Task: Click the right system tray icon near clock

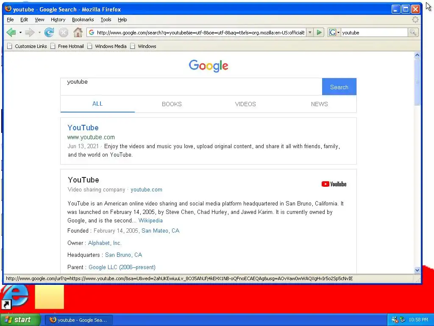Action: point(403,320)
